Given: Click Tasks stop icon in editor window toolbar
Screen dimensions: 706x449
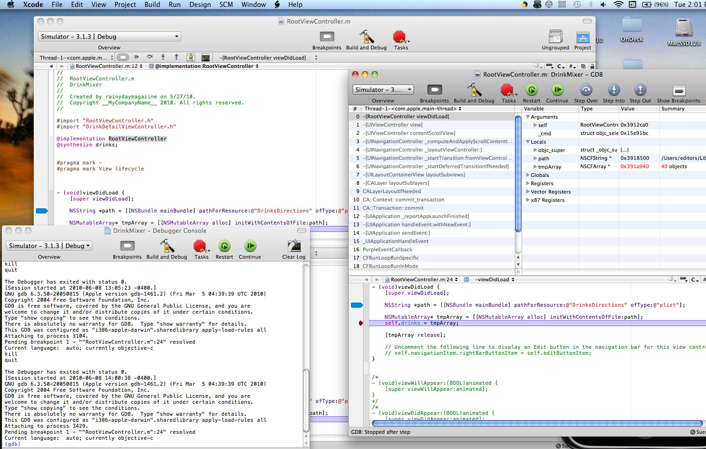Looking at the screenshot, I should 400,37.
